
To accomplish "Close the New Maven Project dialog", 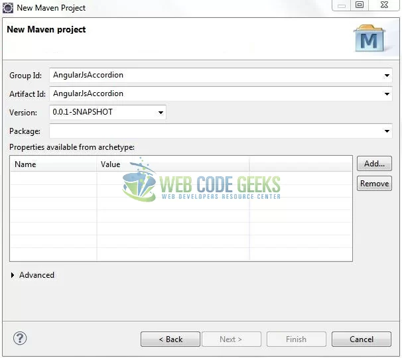I will click(x=383, y=5).
